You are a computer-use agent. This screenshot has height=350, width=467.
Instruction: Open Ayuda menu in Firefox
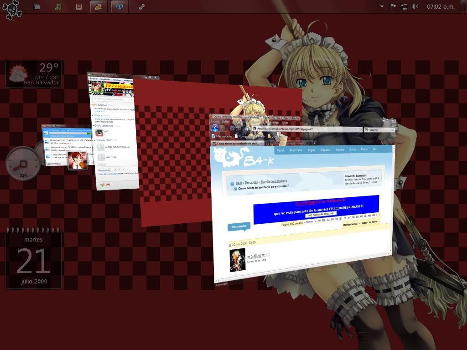[285, 123]
